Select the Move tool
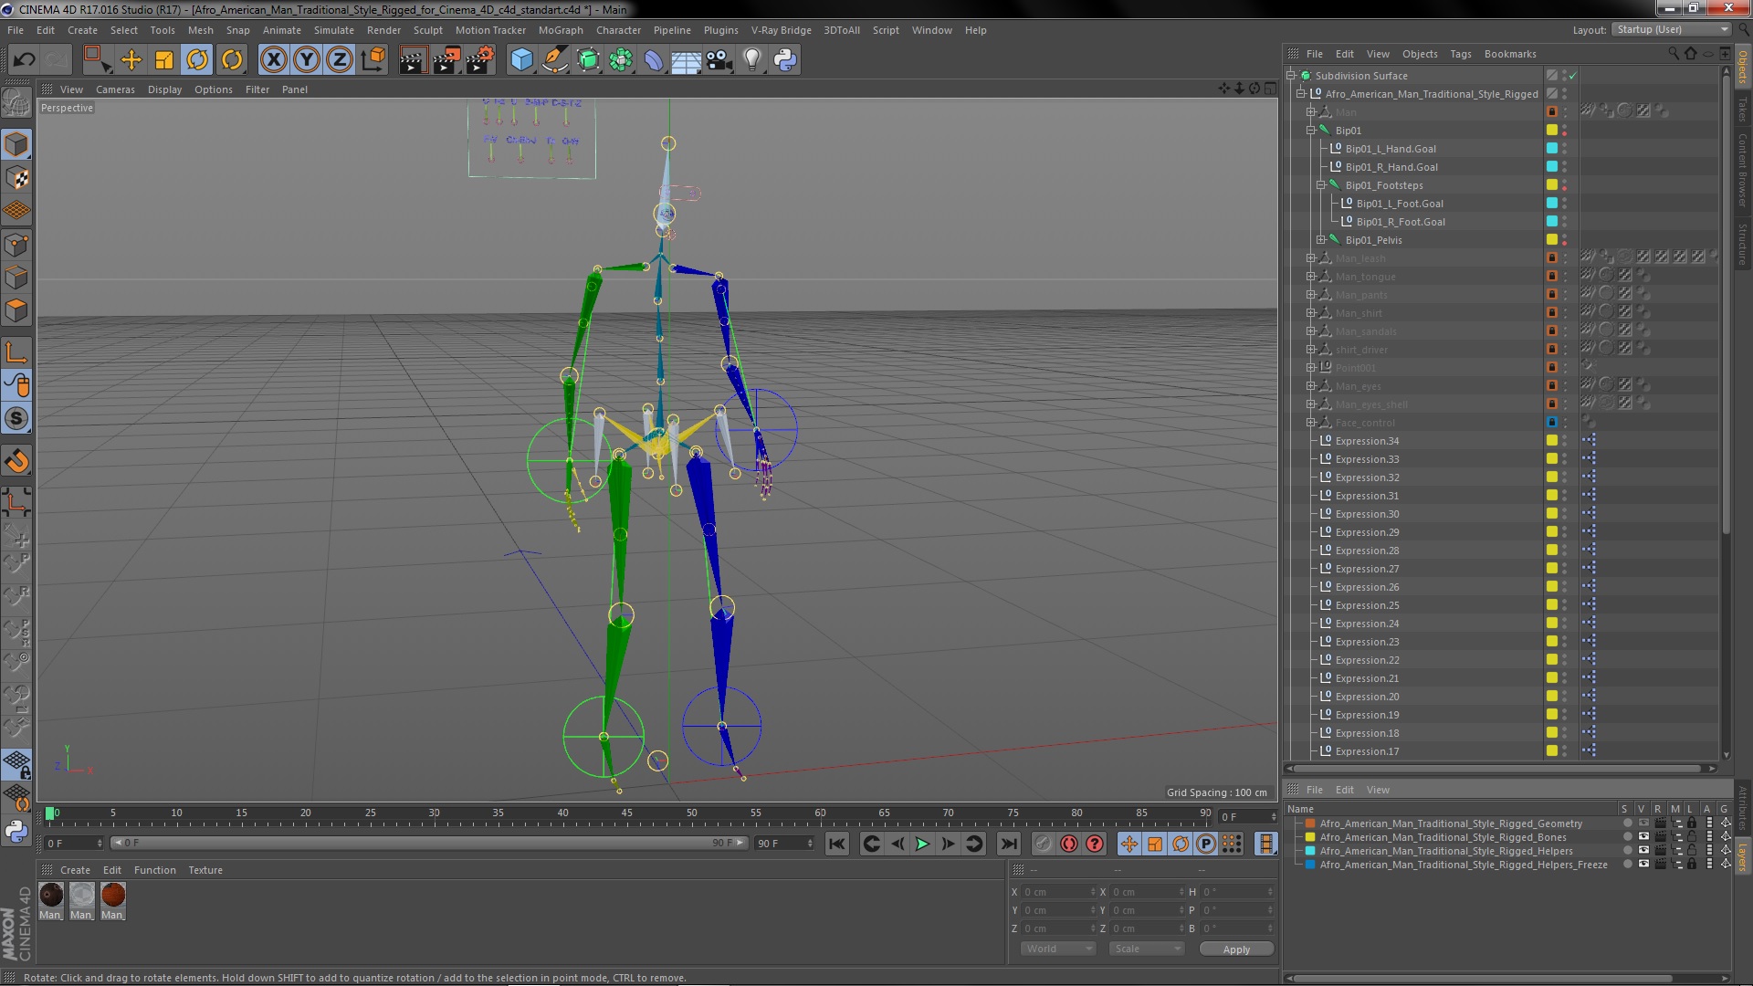 click(x=131, y=60)
